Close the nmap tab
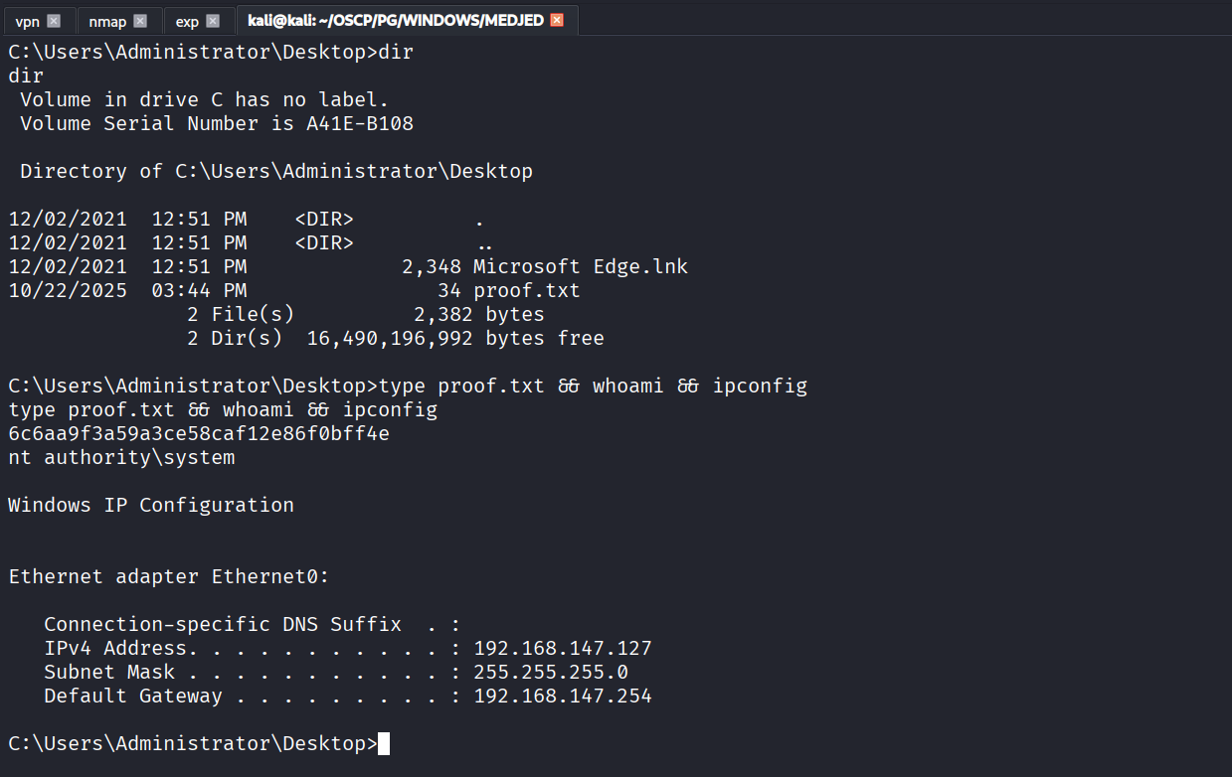Image resolution: width=1232 pixels, height=777 pixels. click(x=140, y=21)
